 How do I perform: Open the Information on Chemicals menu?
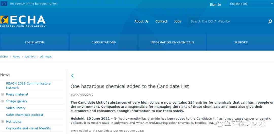(172, 42)
